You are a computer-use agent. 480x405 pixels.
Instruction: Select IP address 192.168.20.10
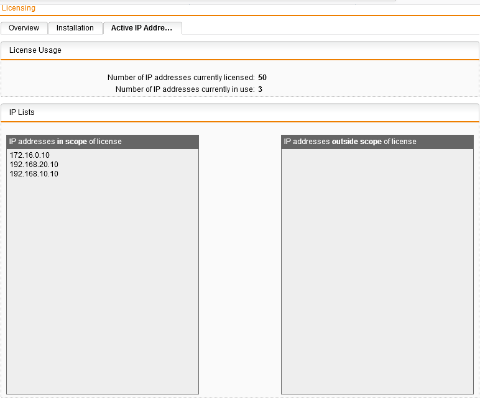pos(34,165)
